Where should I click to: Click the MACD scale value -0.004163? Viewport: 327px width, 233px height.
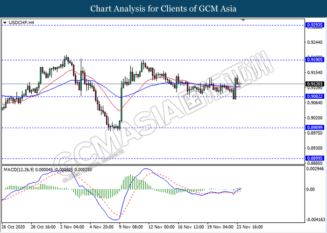pos(315,219)
